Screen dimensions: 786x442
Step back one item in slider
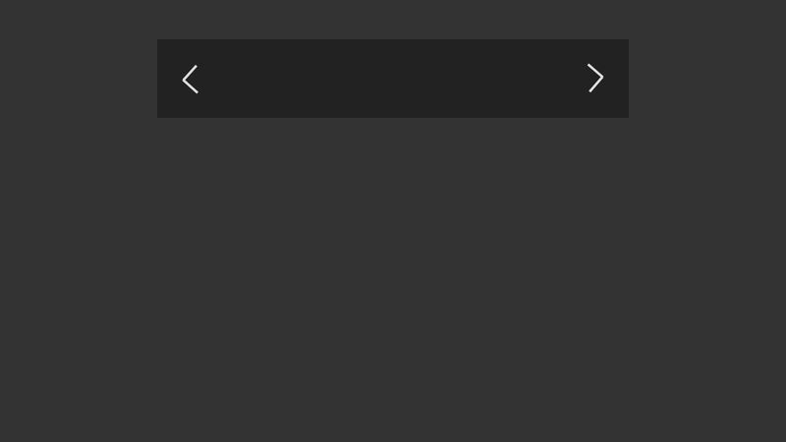tap(190, 80)
